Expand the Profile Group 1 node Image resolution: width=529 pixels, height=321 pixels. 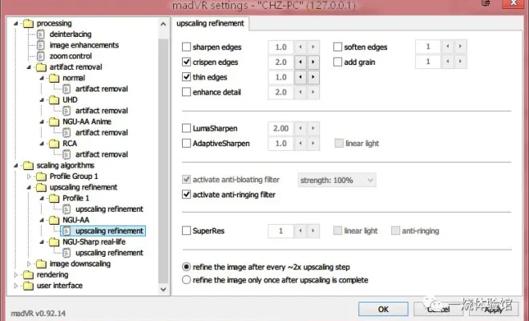30,176
